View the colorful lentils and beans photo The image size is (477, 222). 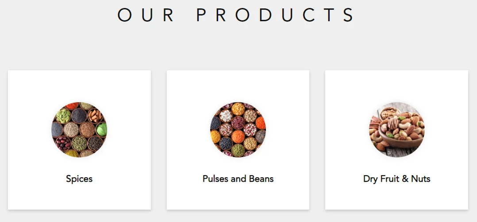click(x=238, y=130)
